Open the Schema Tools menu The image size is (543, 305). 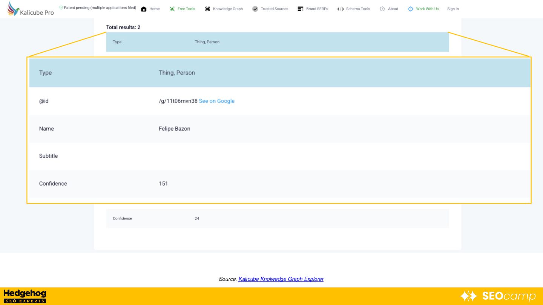[358, 9]
